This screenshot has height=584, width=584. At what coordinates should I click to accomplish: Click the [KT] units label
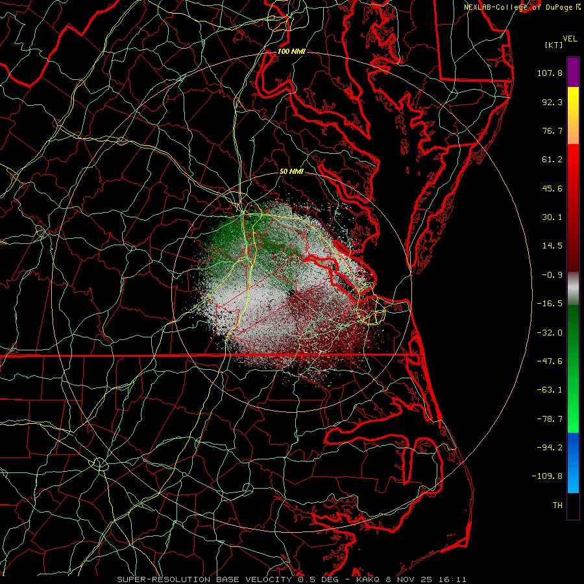pyautogui.click(x=554, y=45)
